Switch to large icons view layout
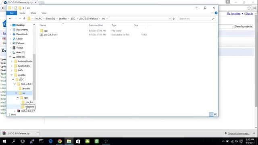 [215, 114]
